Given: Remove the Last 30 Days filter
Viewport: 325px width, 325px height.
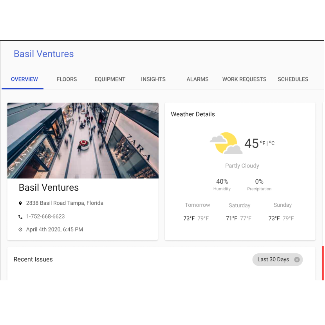Looking at the screenshot, I should point(297,260).
